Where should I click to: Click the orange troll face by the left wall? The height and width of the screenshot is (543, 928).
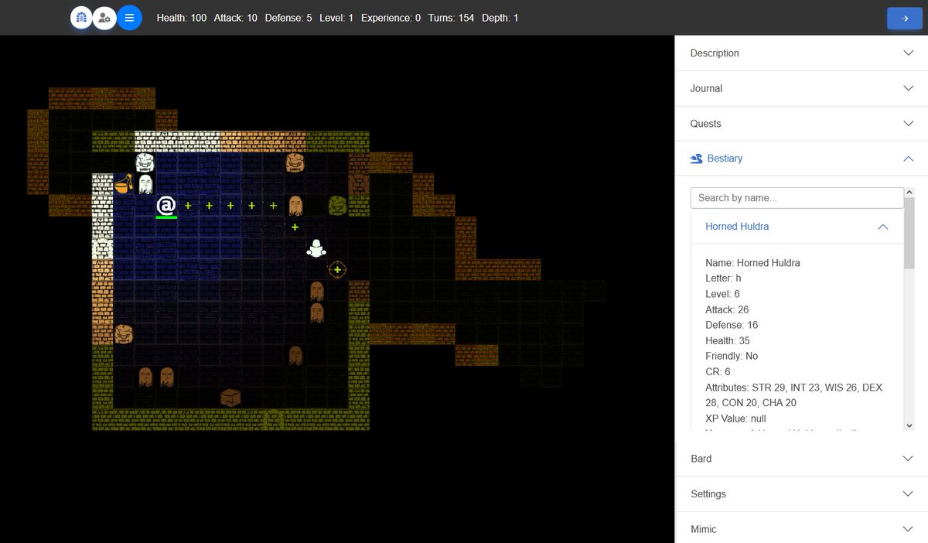point(124,334)
